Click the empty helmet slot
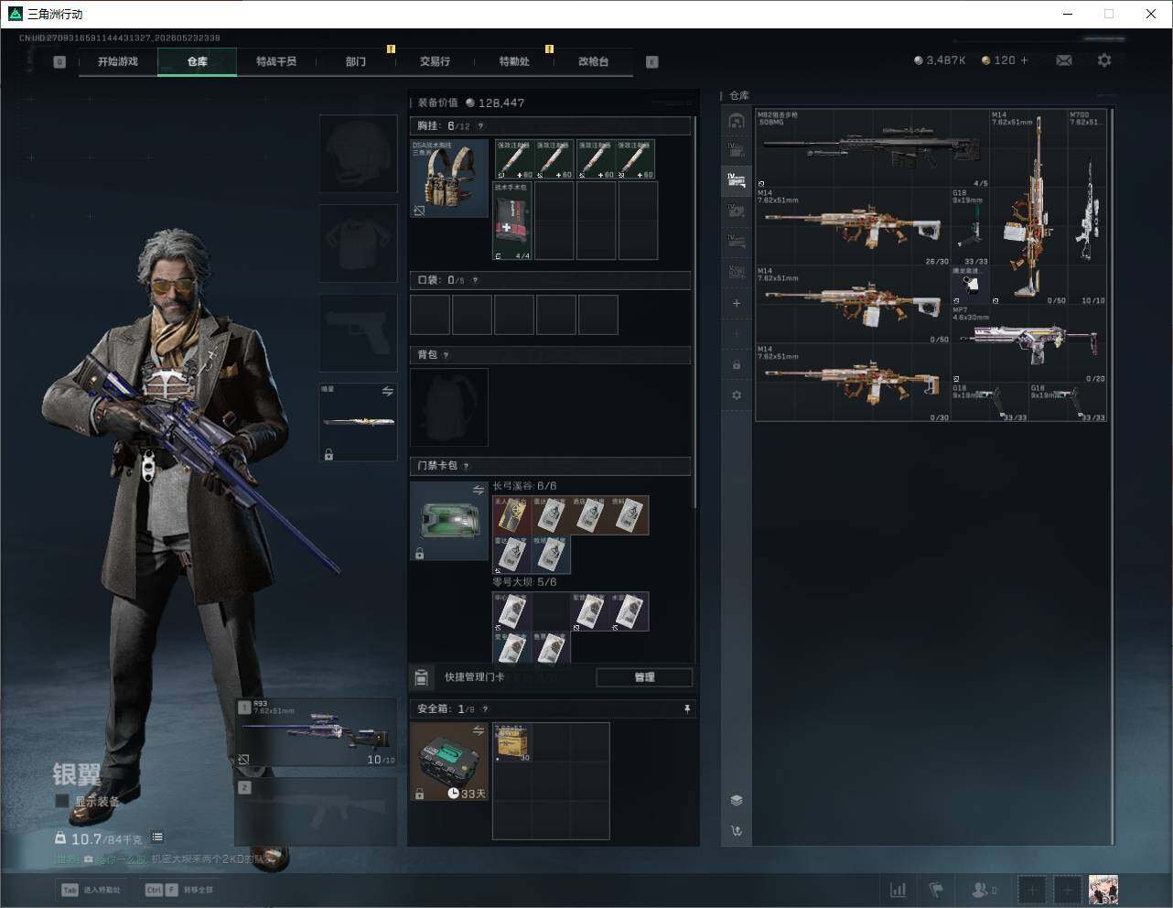The image size is (1173, 908). [x=358, y=153]
